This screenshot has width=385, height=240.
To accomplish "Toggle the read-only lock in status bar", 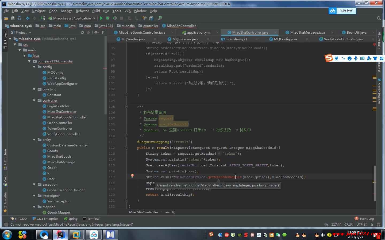I will (x=372, y=225).
